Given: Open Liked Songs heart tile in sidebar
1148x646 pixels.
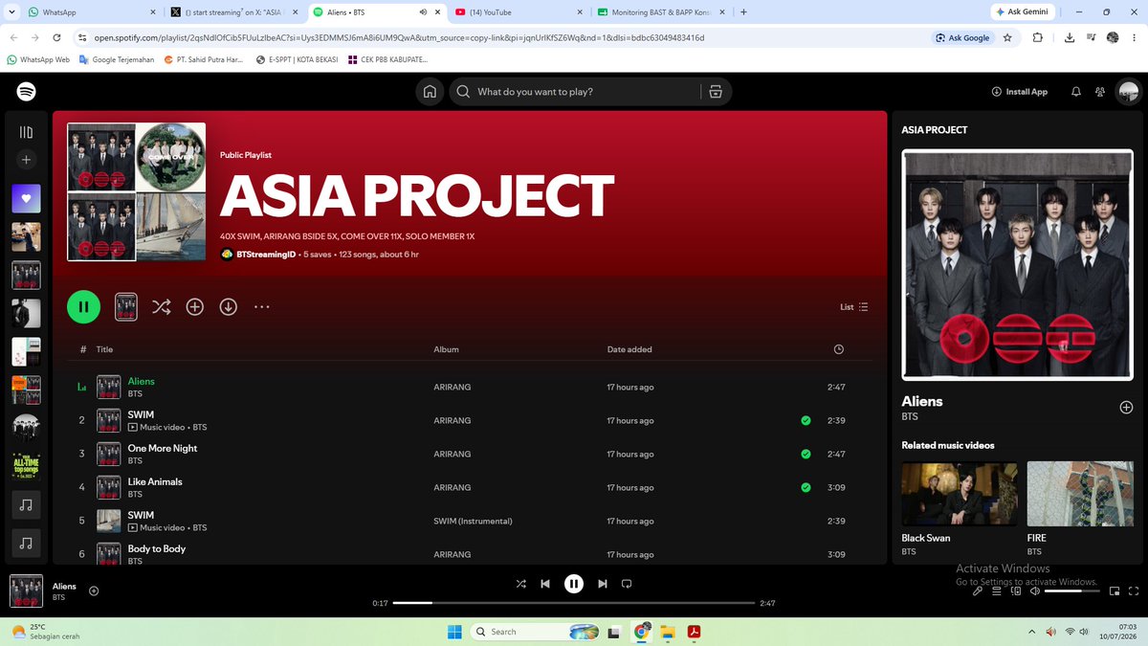Looking at the screenshot, I should pos(26,198).
